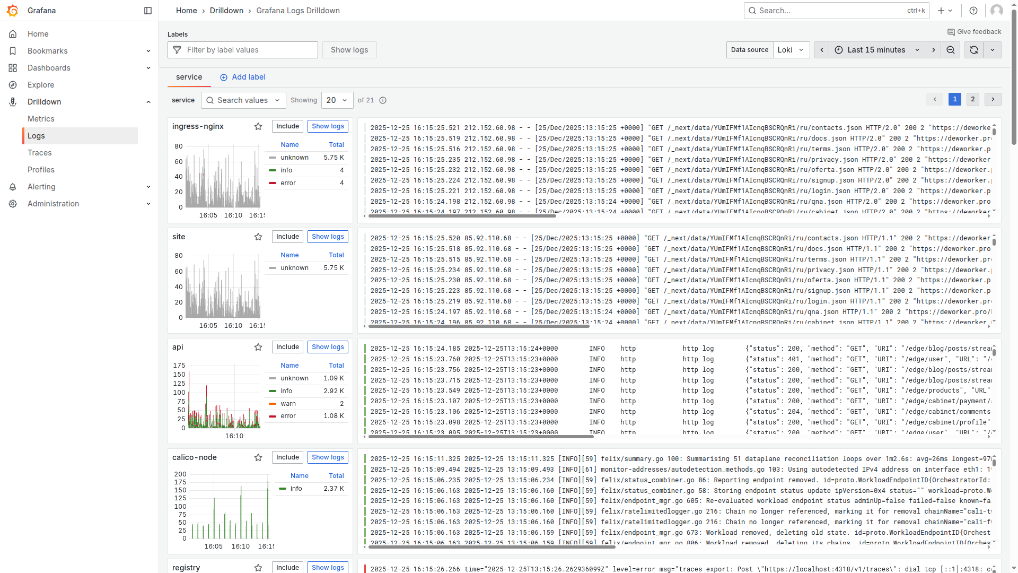Open the user avatar profile icon
Viewport: 1018px width, 573px height.
pos(996,11)
